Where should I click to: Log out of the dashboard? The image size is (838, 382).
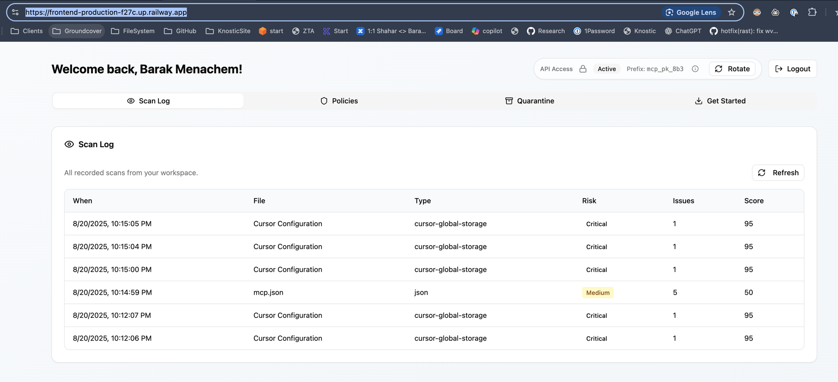(x=792, y=69)
